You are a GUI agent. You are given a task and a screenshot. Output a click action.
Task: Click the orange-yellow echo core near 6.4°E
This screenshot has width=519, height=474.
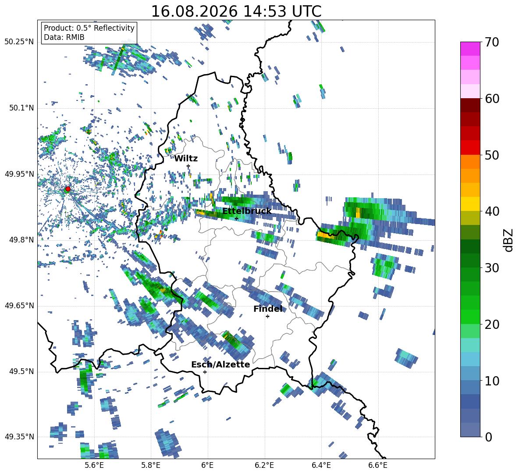pos(325,235)
